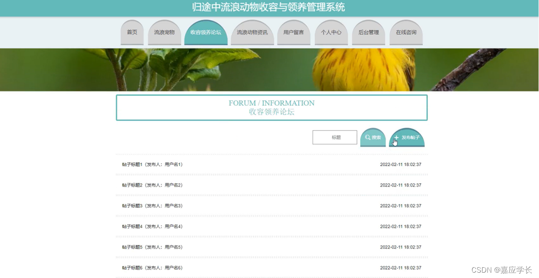Open the 首页 home tab
This screenshot has width=539, height=278.
pos(132,32)
